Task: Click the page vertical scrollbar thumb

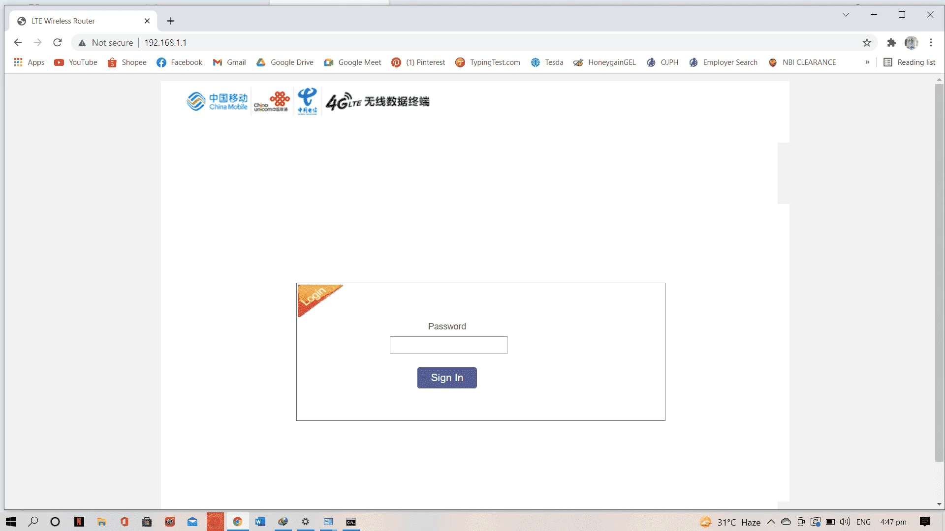Action: click(939, 273)
